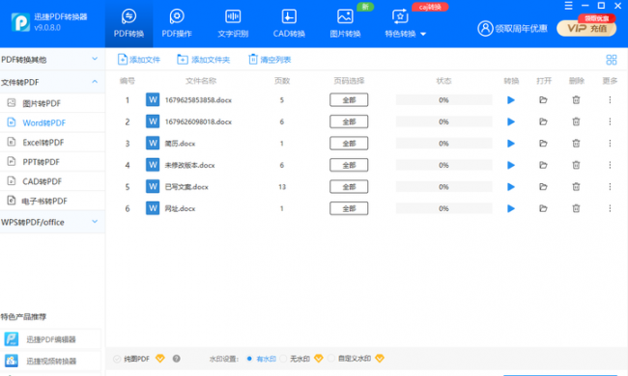Screen dimensions: 628x376
Task: Select 电子书转PDF in the sidebar
Action: point(52,201)
